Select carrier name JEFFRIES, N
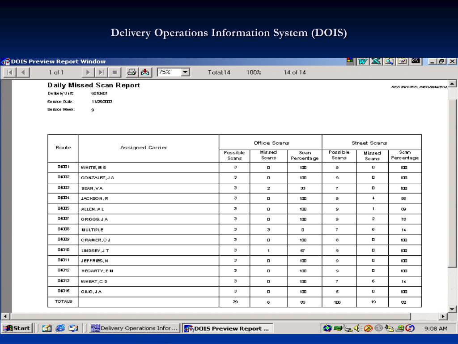The width and height of the screenshot is (458, 344). (94, 261)
